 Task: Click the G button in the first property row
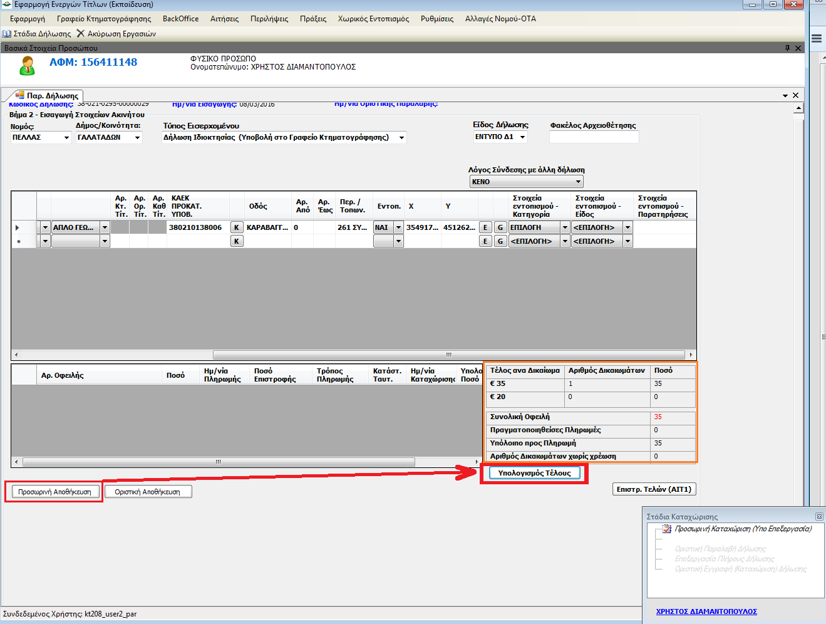click(x=500, y=227)
